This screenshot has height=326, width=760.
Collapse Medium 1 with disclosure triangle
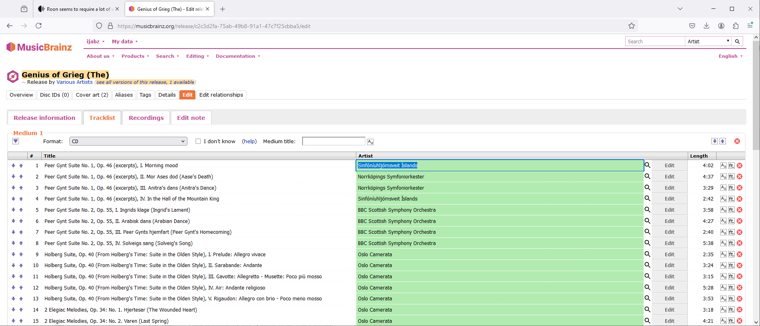point(16,141)
